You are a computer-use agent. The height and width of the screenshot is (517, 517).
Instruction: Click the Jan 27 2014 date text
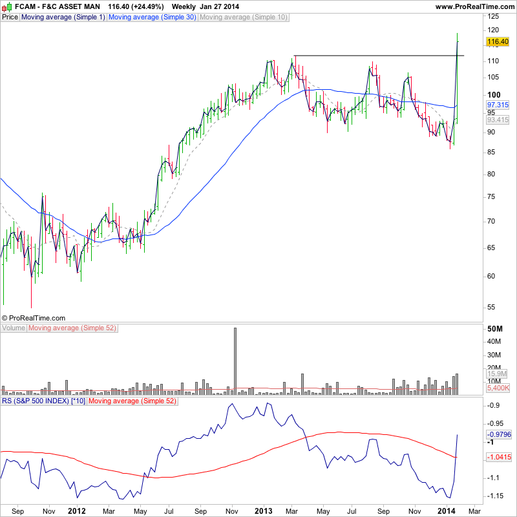tap(220, 6)
